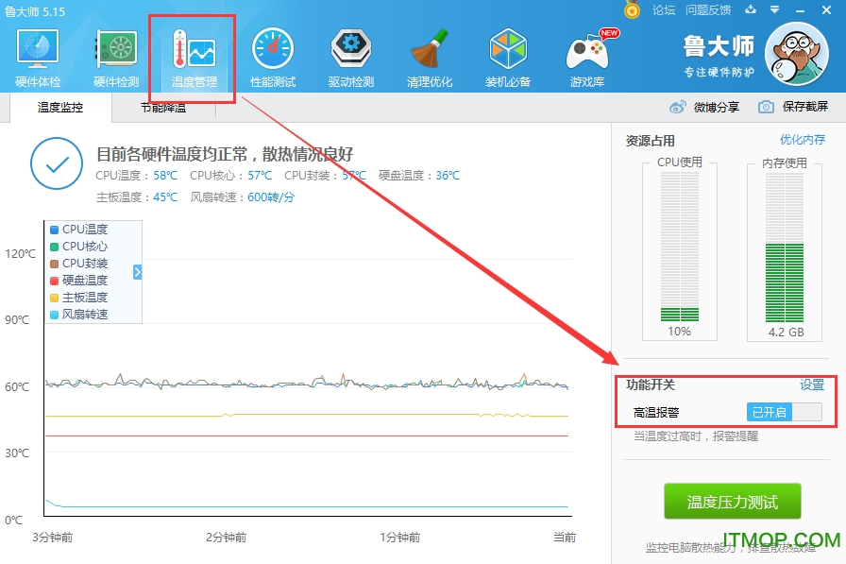Switch to the 温度监控 tab
The height and width of the screenshot is (564, 846).
tap(60, 108)
